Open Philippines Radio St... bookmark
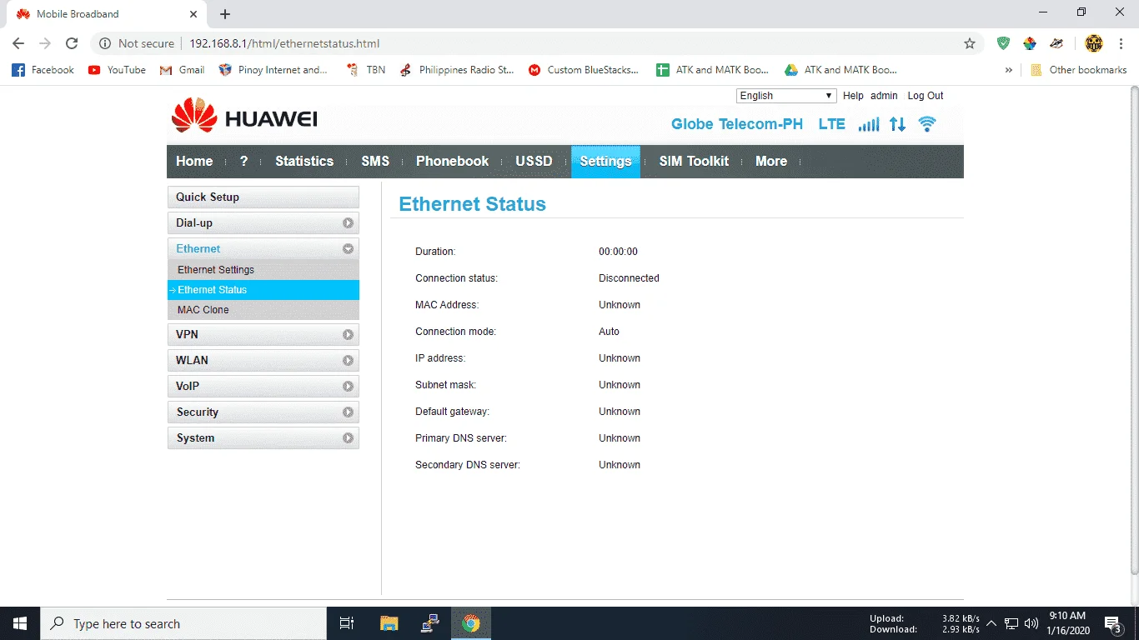The width and height of the screenshot is (1139, 640). [x=457, y=70]
